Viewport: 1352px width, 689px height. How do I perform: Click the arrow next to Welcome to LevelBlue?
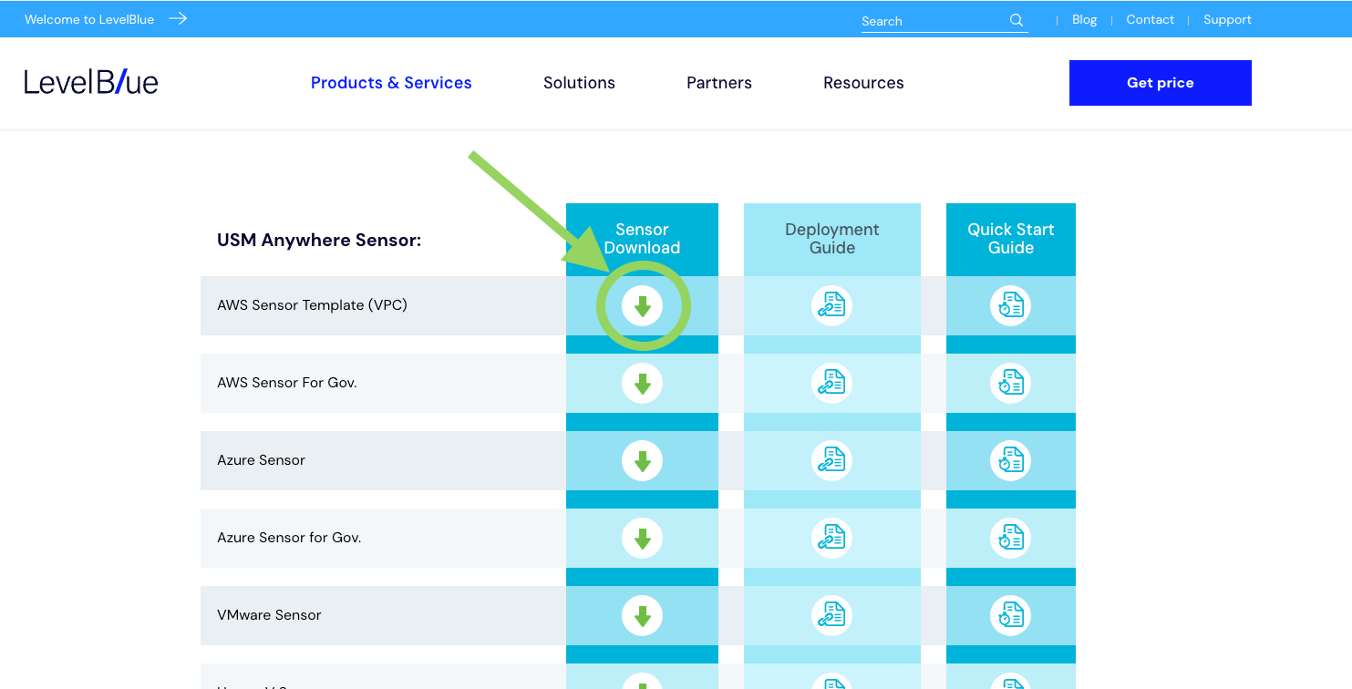pos(178,18)
